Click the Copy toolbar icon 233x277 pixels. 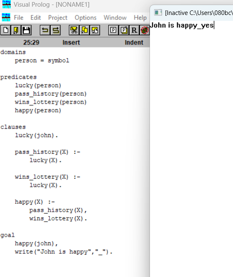(x=84, y=30)
